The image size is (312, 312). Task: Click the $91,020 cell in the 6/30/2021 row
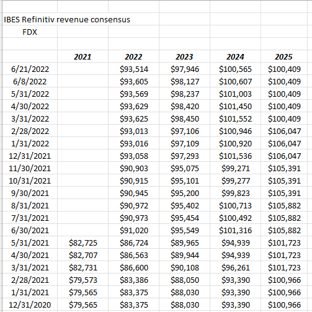pyautogui.click(x=134, y=230)
